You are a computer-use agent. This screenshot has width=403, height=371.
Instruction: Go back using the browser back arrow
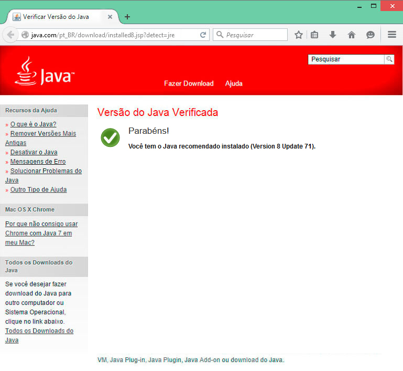[10, 35]
